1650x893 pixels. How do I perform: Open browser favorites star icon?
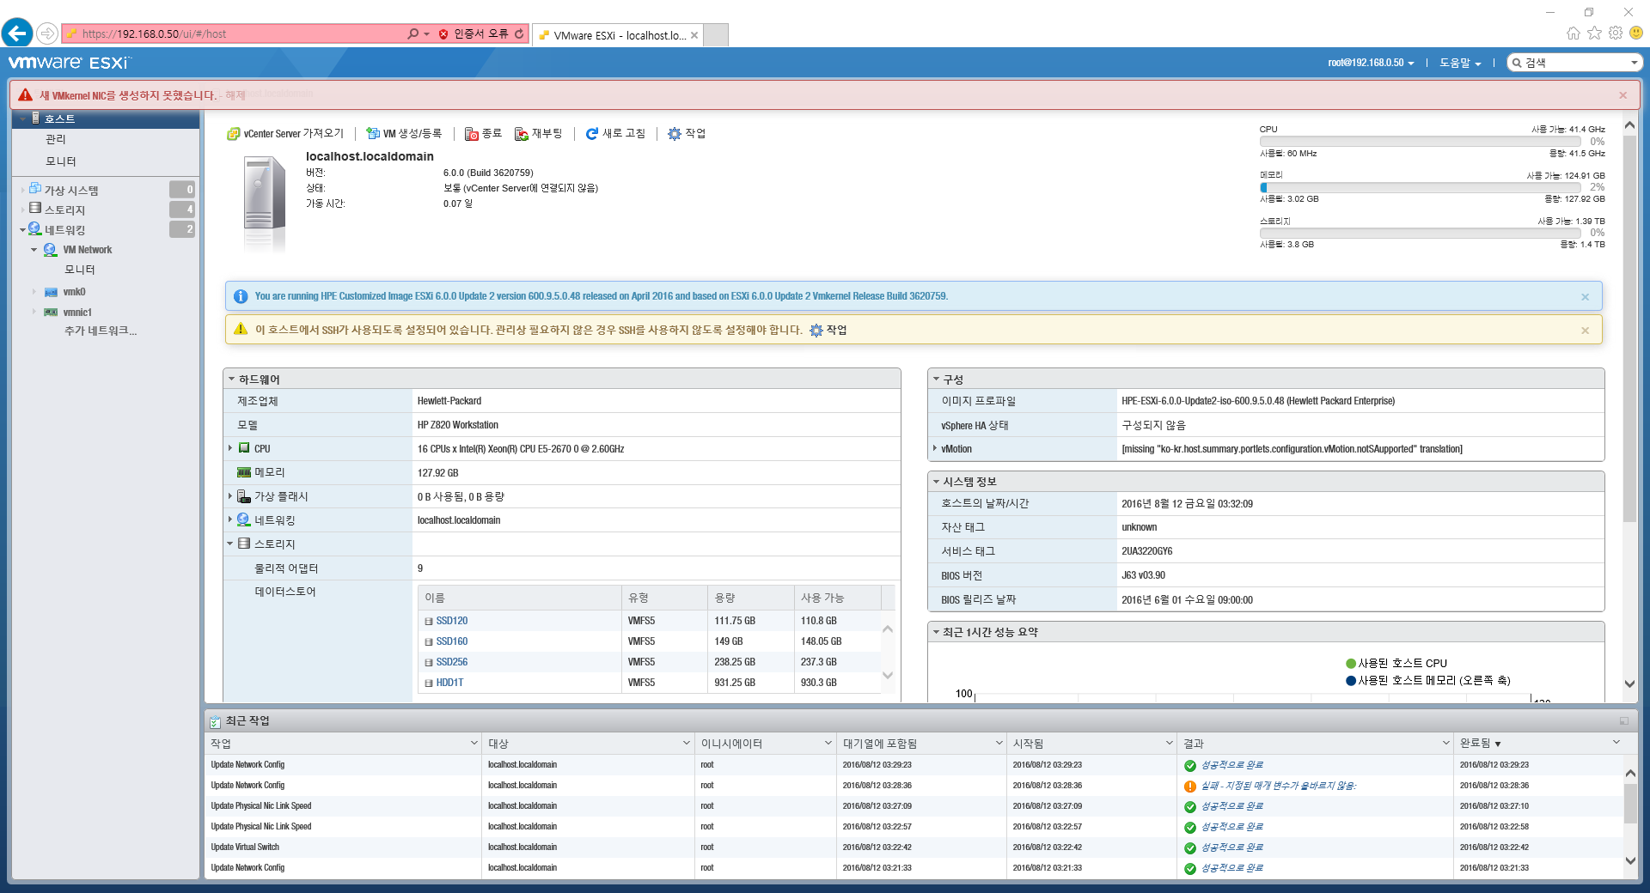point(1594,33)
